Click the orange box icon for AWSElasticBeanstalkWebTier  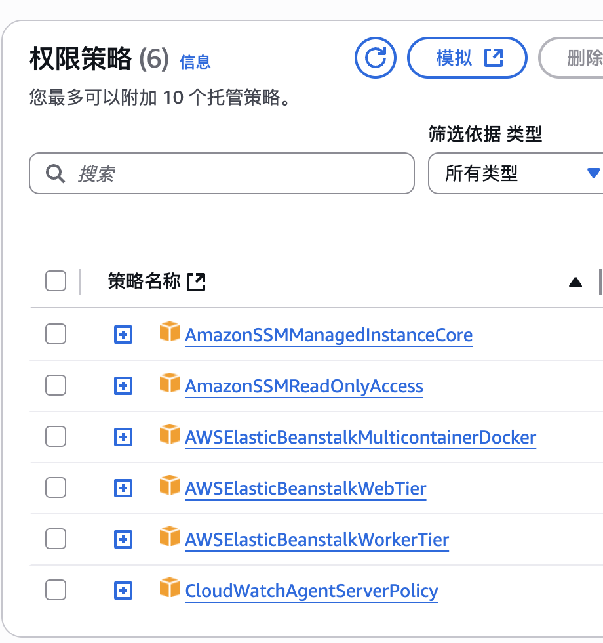[170, 485]
